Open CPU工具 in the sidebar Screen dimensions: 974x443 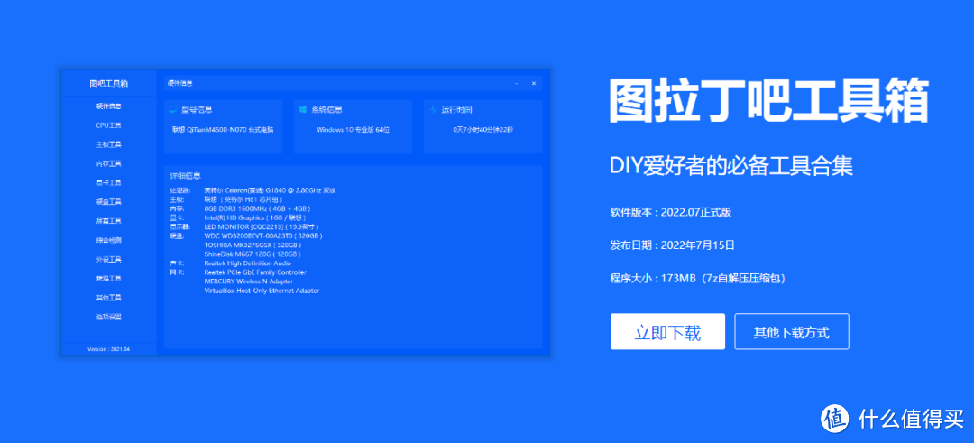point(109,125)
